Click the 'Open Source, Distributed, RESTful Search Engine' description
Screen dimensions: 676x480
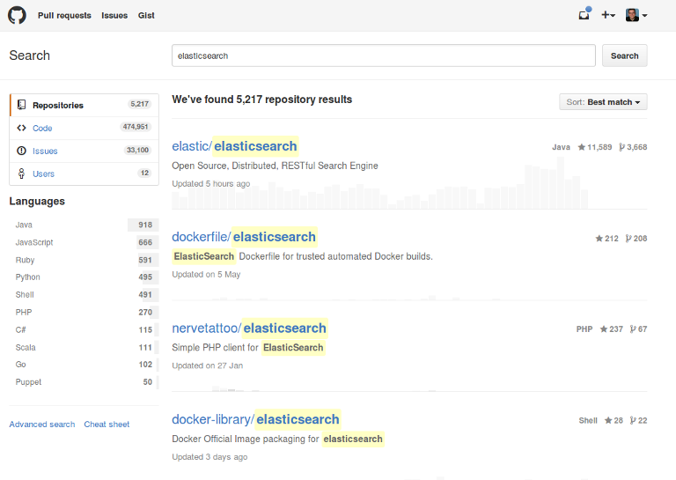coord(275,166)
